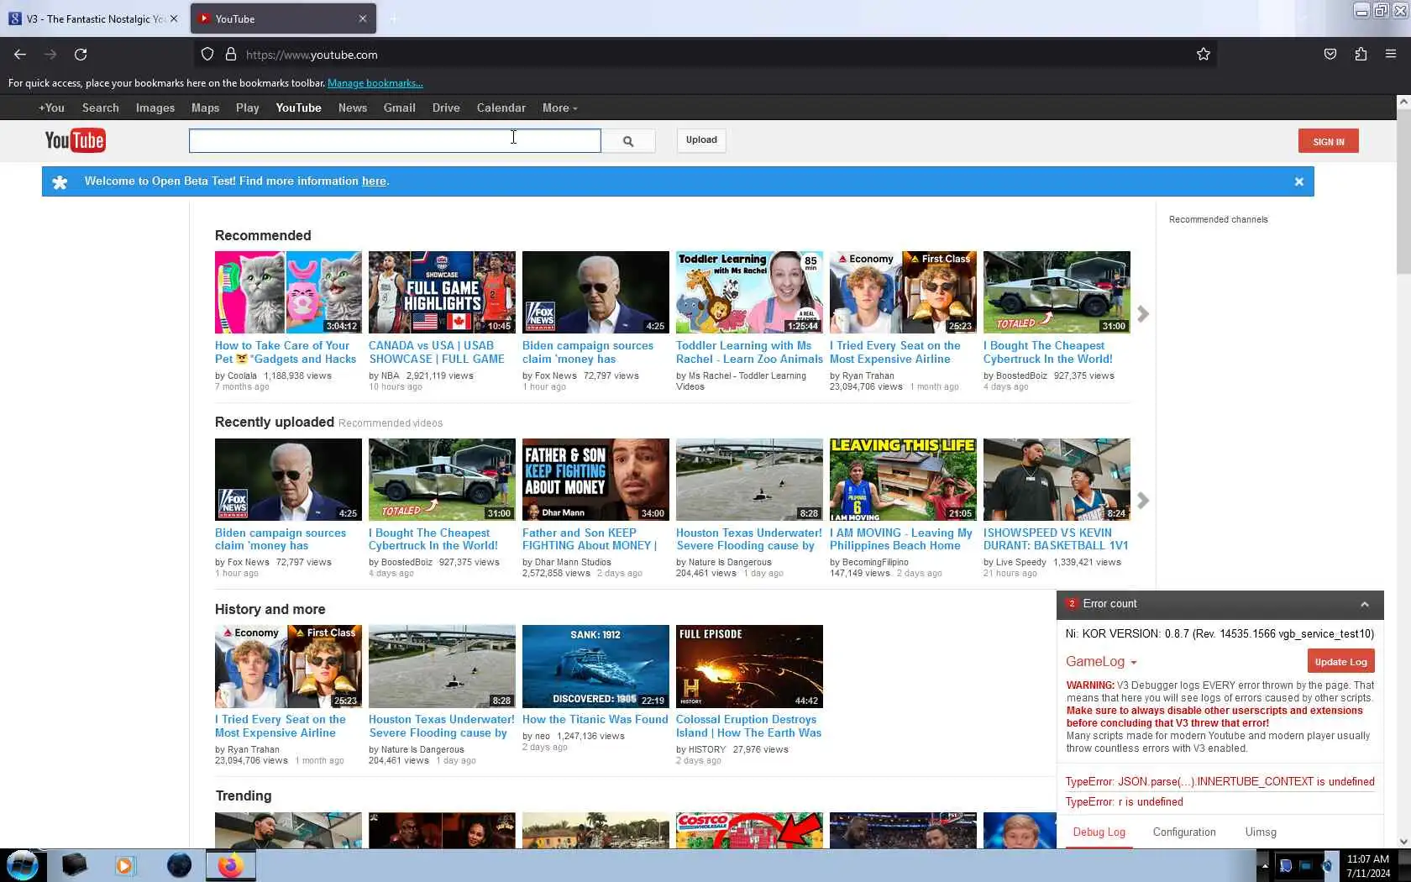
Task: Collapse the Error count debugger panel
Action: coord(1365,604)
